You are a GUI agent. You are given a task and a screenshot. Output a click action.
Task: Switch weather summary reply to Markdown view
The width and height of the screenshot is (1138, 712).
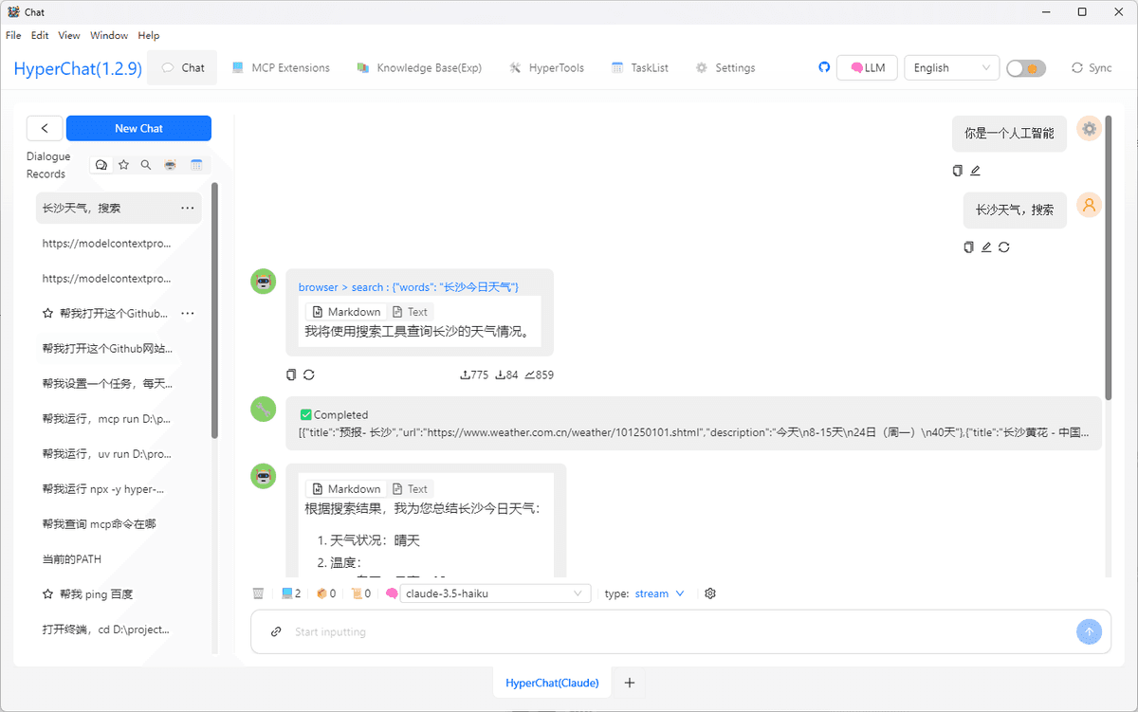pos(345,488)
